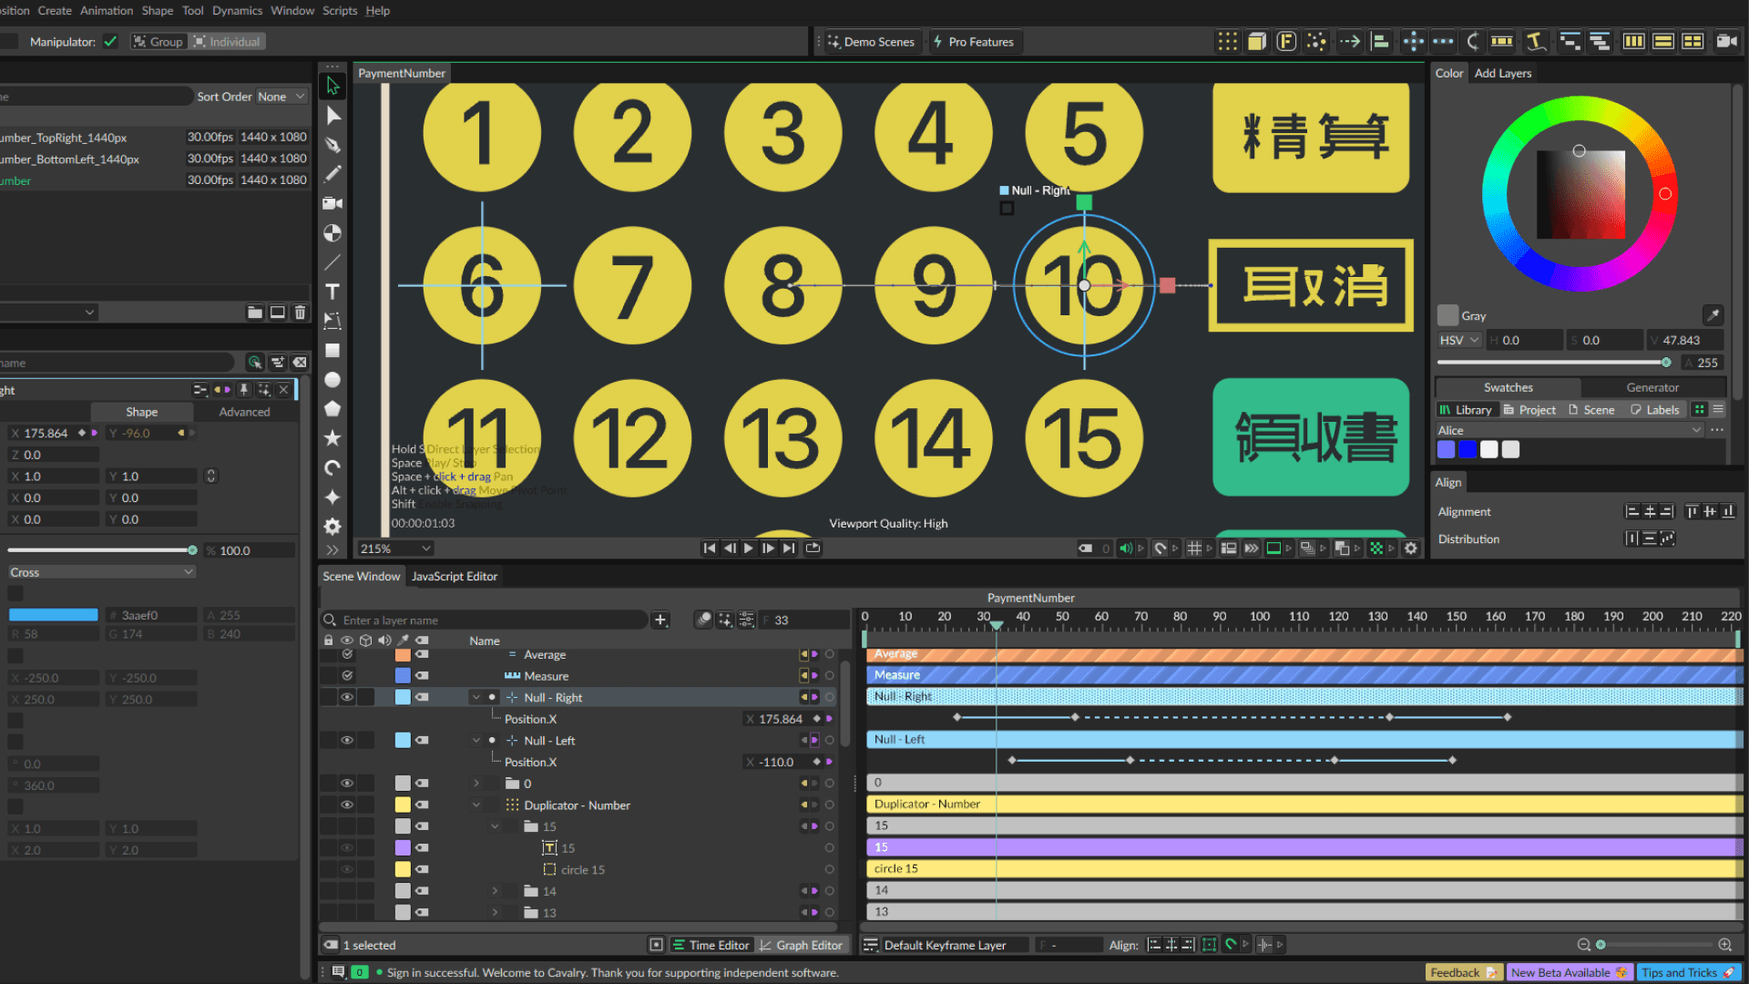This screenshot has width=1749, height=984.
Task: Toggle the Manipulator checkbox
Action: (110, 42)
